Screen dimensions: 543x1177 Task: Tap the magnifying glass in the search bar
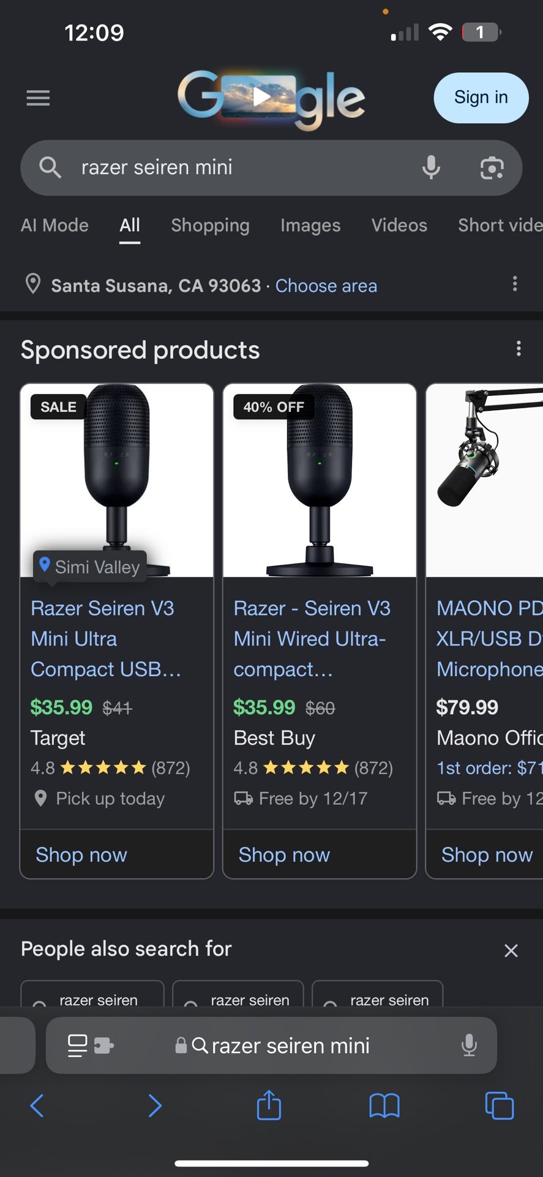pyautogui.click(x=50, y=167)
